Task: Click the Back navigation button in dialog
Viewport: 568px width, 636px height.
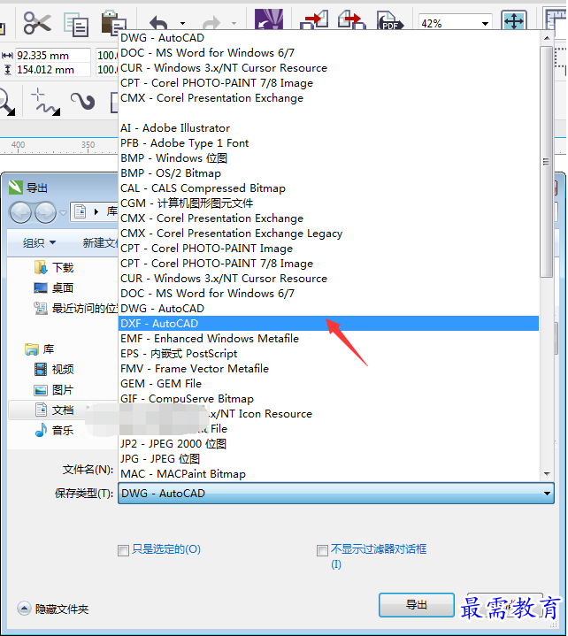Action: [x=20, y=212]
